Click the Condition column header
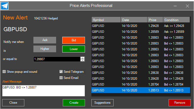Viewport: 194px width, 109px height. 176,20
